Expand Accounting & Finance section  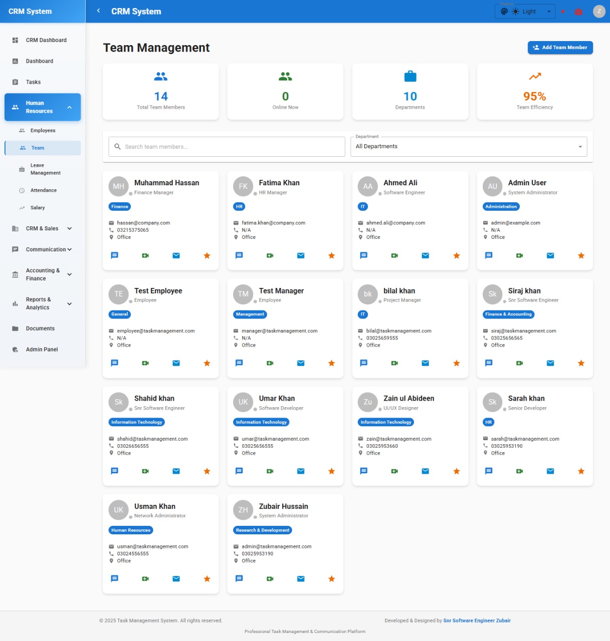[x=43, y=274]
